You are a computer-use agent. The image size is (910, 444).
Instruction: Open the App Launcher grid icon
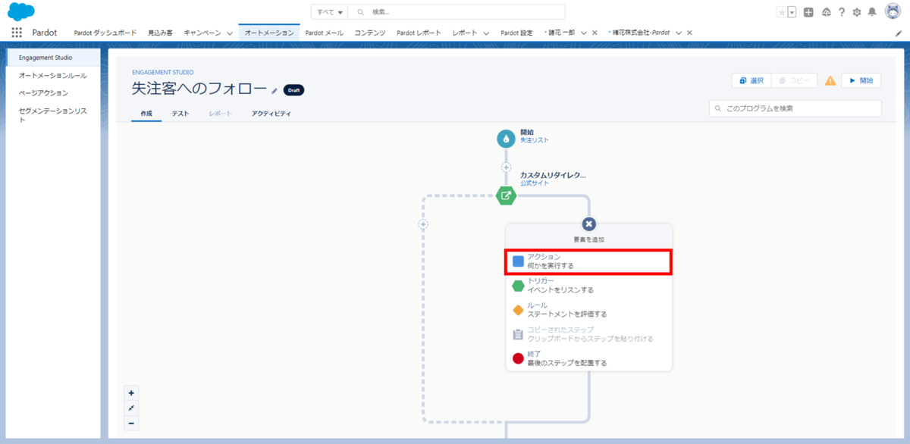point(17,33)
